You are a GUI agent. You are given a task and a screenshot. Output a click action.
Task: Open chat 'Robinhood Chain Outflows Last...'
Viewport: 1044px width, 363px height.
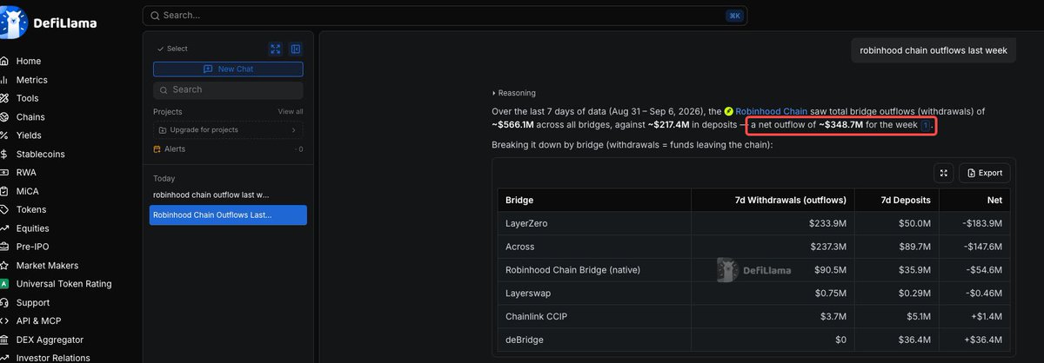228,214
